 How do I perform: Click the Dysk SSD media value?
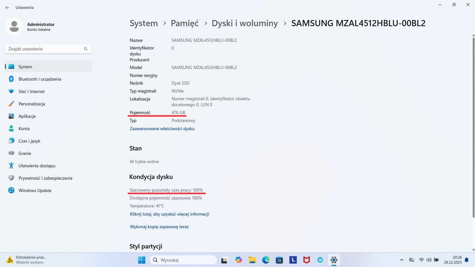click(180, 83)
